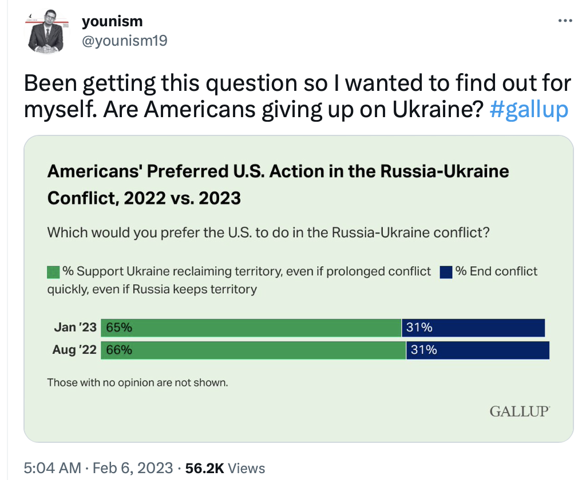Open the 5:04 AM Feb 6, 2023 timestamp

pyautogui.click(x=98, y=468)
